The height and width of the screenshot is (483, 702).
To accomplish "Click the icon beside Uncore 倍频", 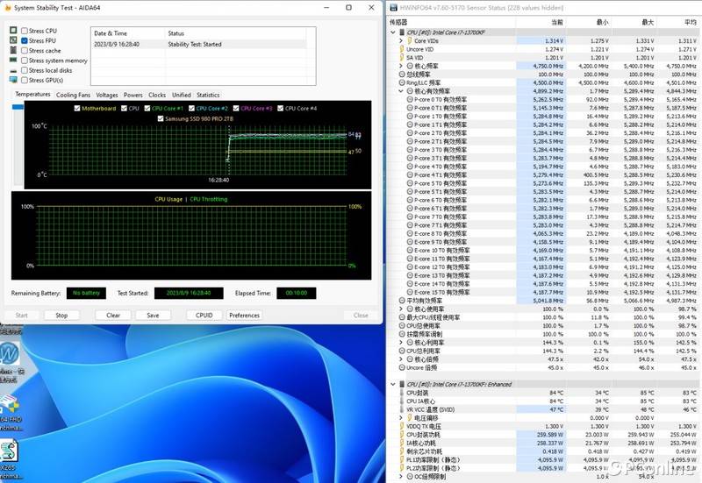I will coord(402,367).
